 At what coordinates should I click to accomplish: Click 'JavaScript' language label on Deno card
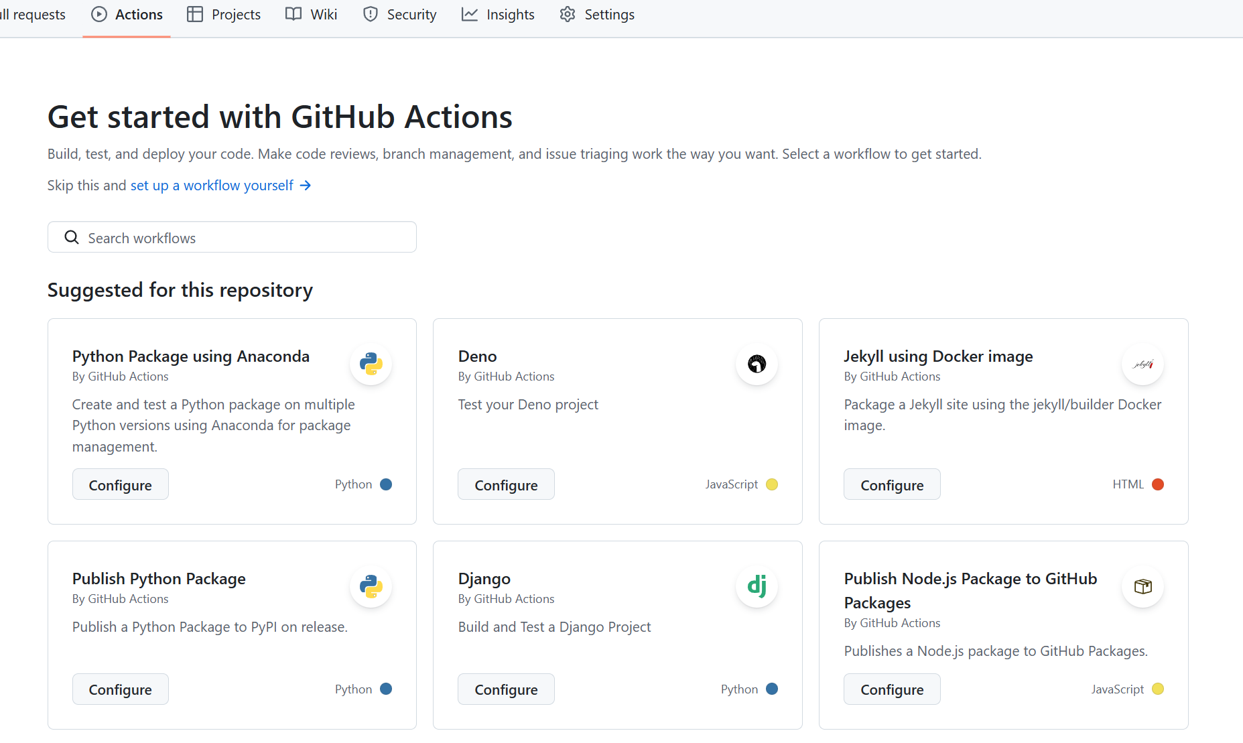(x=732, y=484)
